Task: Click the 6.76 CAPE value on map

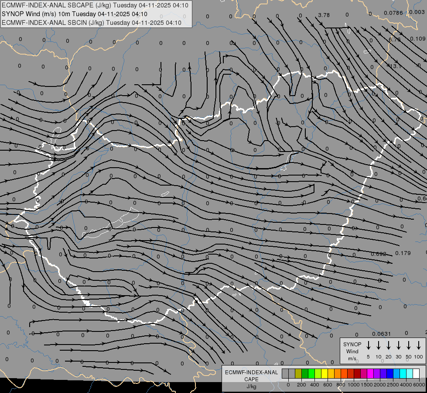Action: click(x=394, y=39)
